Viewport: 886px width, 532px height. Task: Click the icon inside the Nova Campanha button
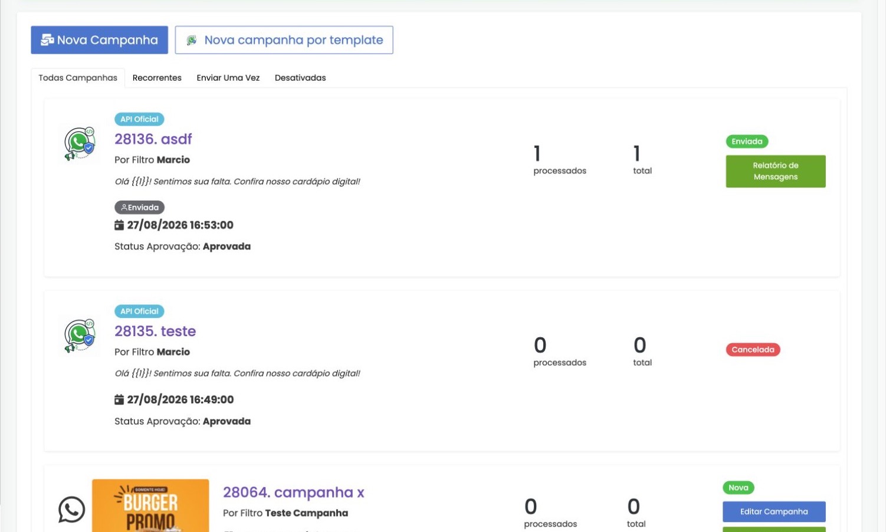47,40
